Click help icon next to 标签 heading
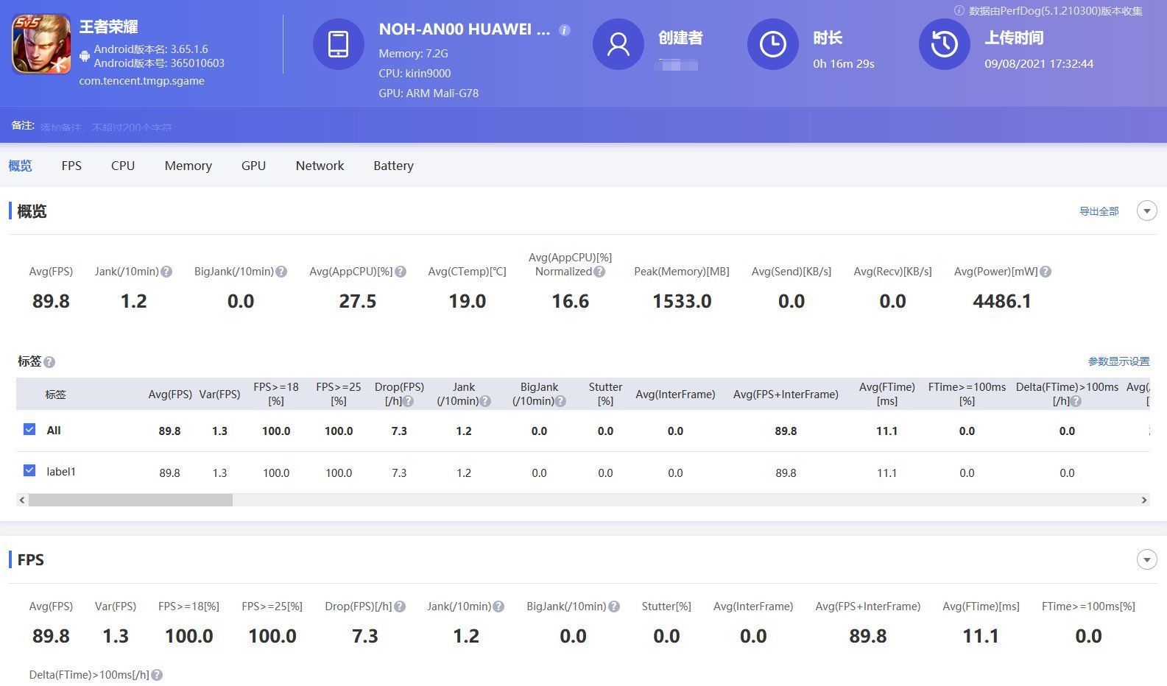This screenshot has height=686, width=1167. click(49, 362)
